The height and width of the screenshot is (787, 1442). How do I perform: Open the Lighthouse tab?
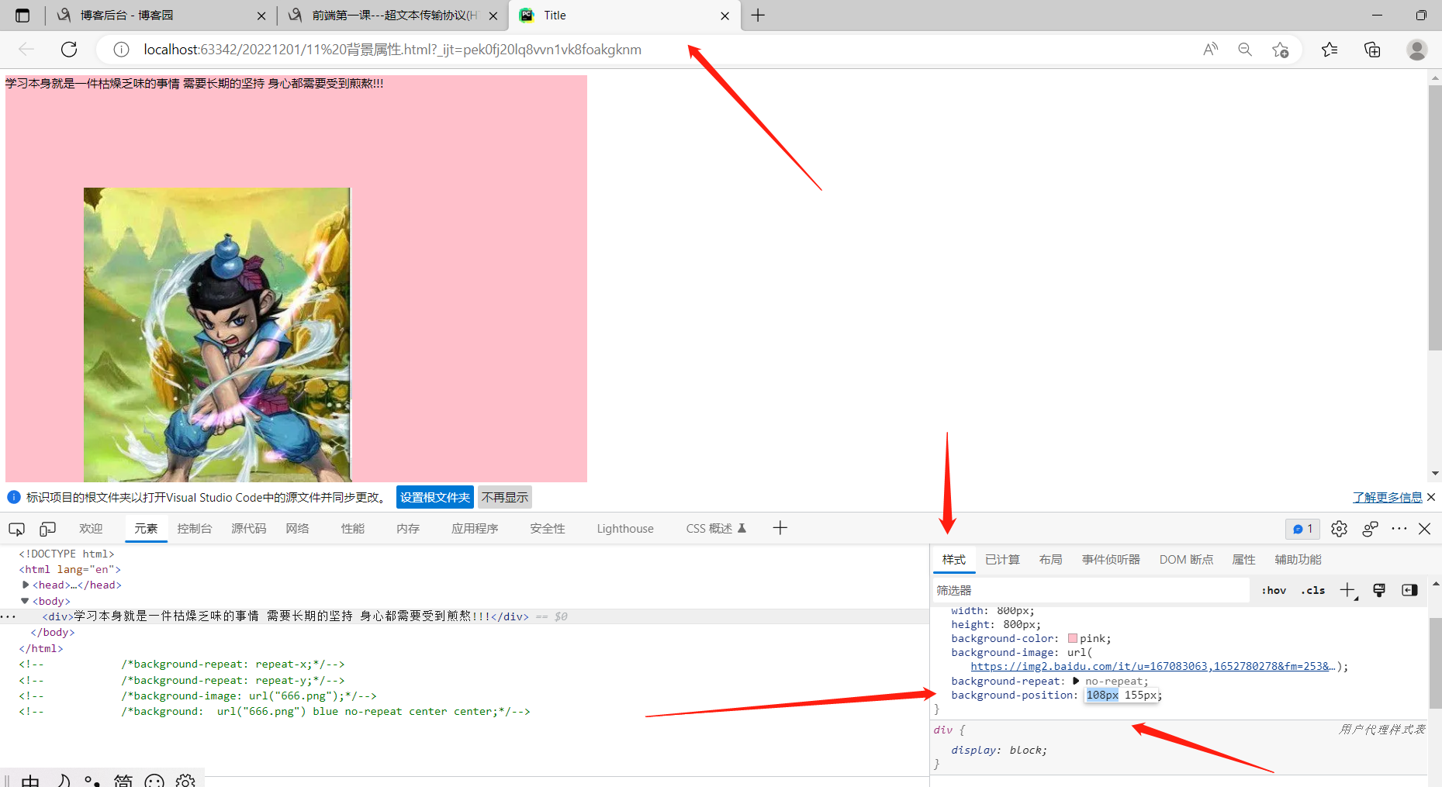click(625, 529)
